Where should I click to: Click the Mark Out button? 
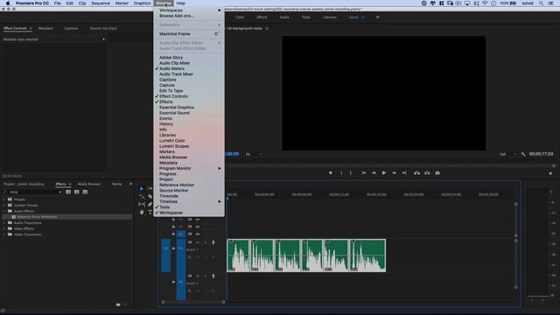tap(351, 173)
